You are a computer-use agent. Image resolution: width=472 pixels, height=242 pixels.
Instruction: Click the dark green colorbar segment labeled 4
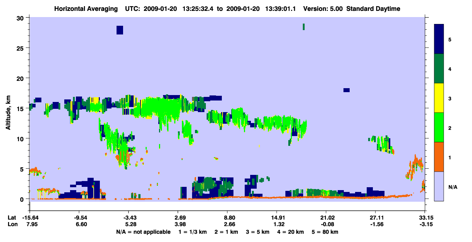coord(439,69)
